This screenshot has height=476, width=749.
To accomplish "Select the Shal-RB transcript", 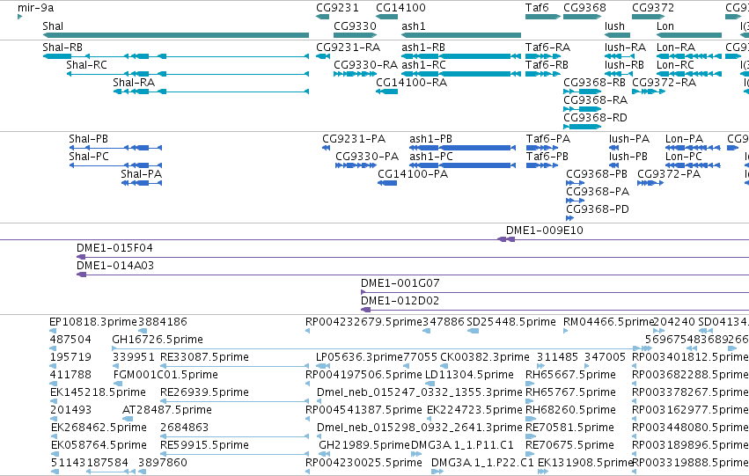I will pos(176,56).
